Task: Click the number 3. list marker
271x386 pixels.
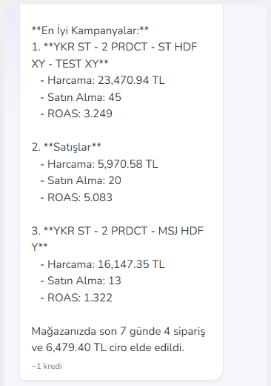Action: click(36, 231)
